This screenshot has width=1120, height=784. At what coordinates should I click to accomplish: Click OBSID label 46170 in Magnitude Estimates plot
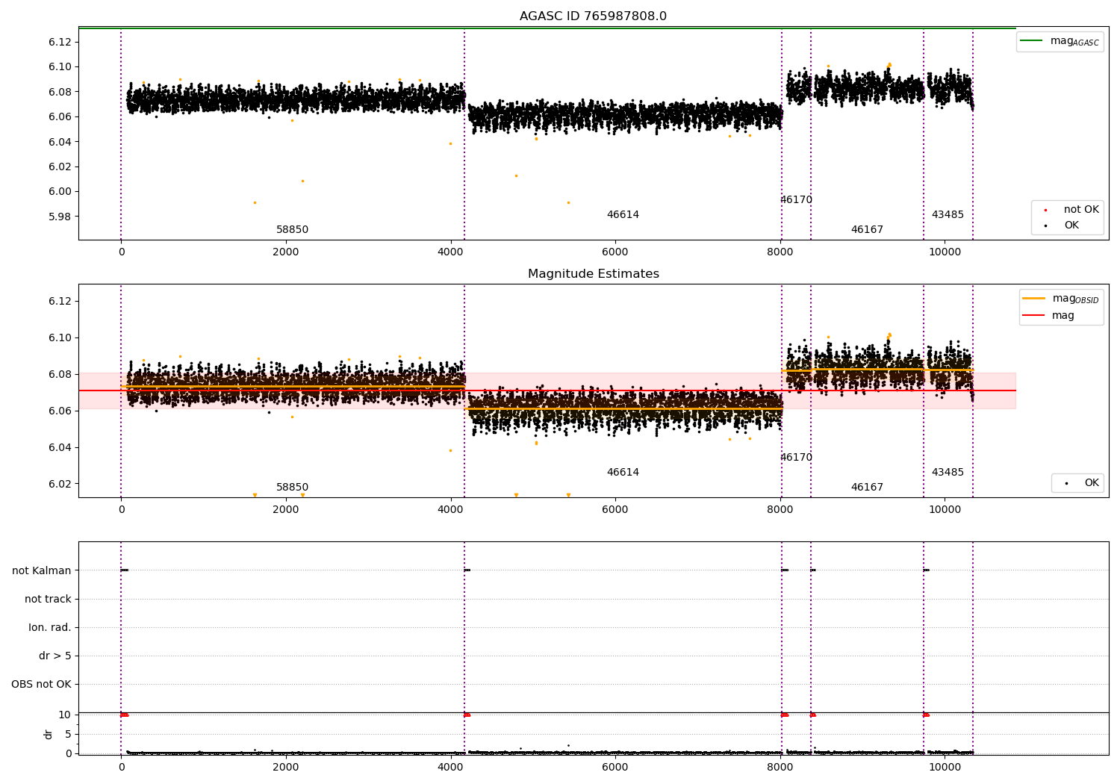796,458
